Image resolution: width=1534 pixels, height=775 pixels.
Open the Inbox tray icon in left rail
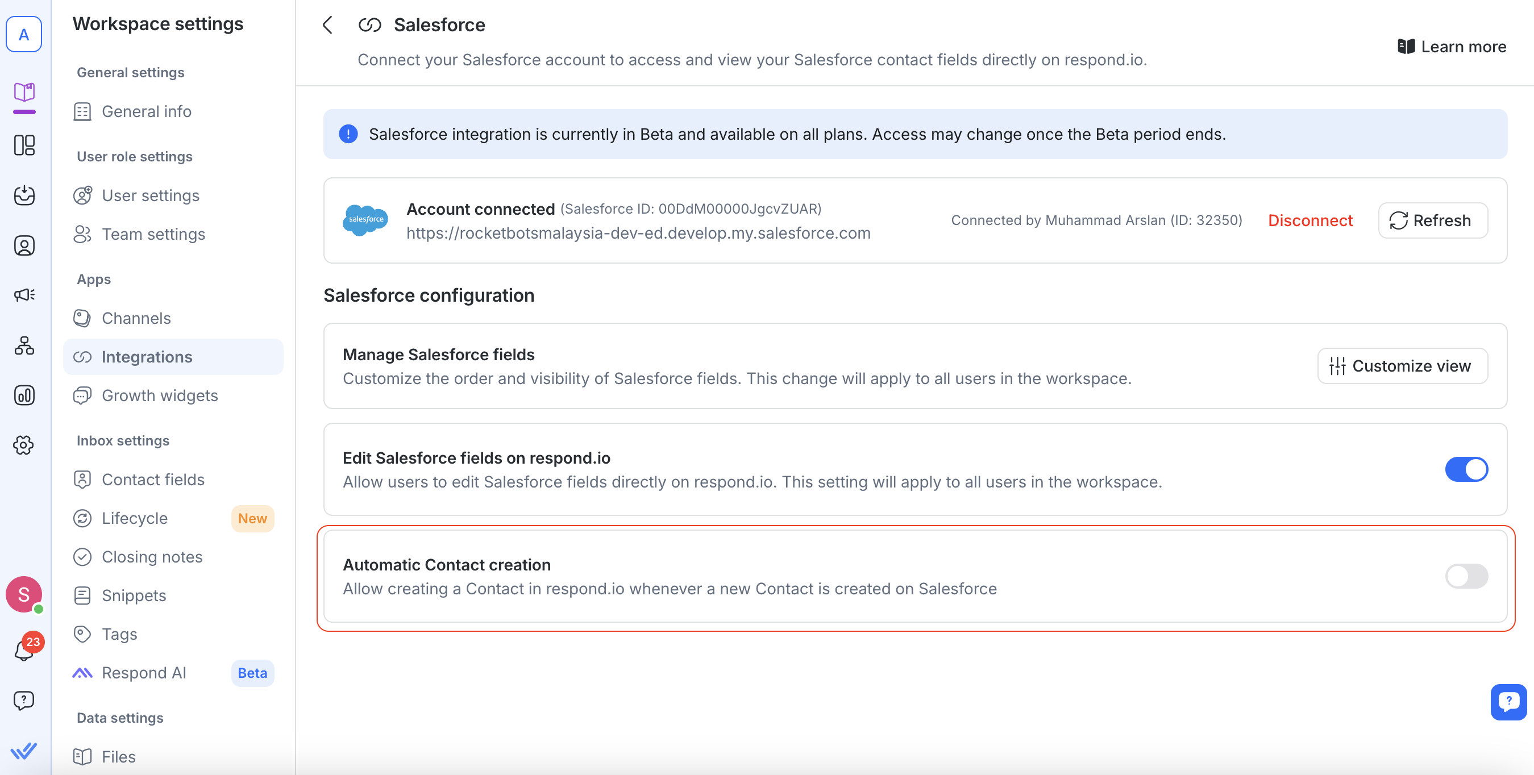(24, 195)
